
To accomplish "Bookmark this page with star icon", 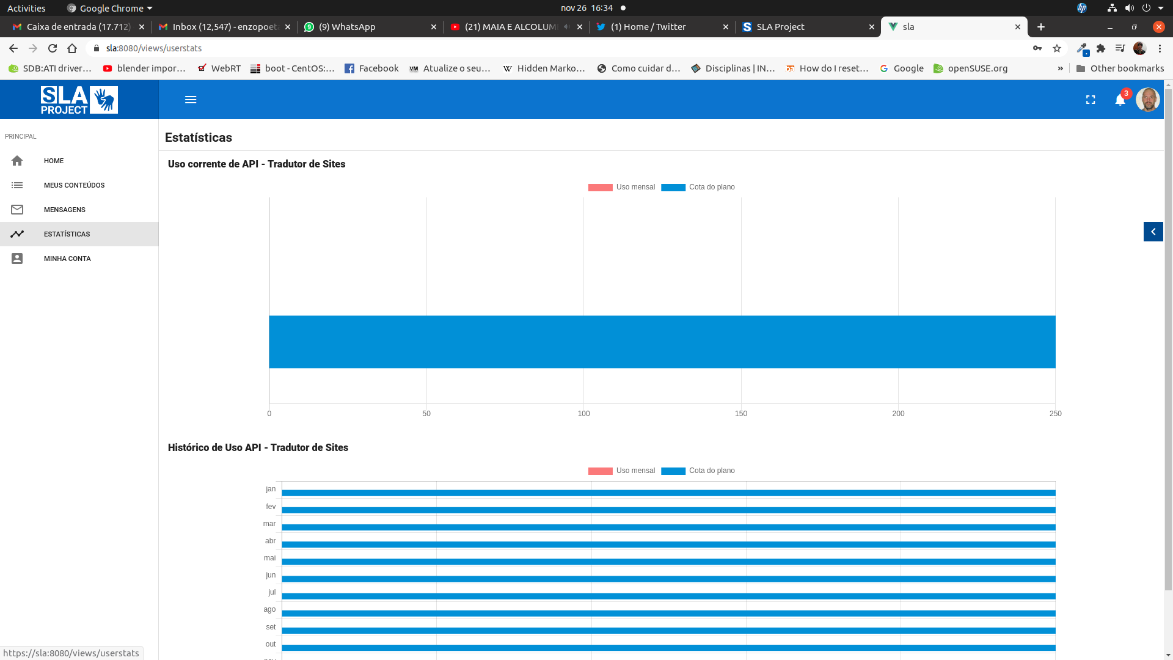I will (1057, 48).
